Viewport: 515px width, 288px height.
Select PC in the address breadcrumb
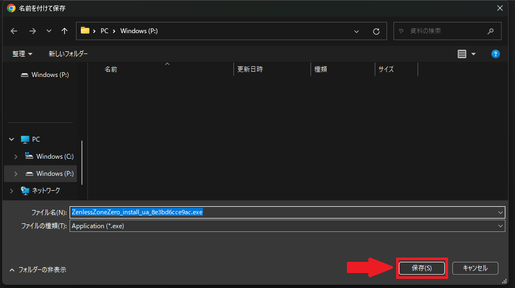[104, 31]
